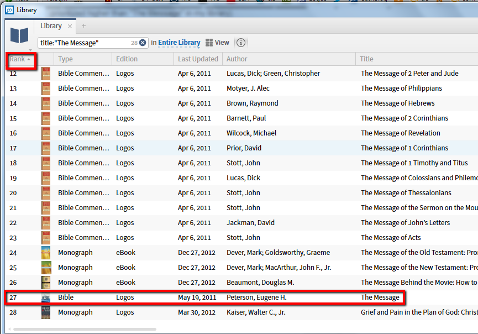The width and height of the screenshot is (478, 334).
Task: Click cover thumbnail for The Message of 2 Corinthians
Action: (46, 118)
